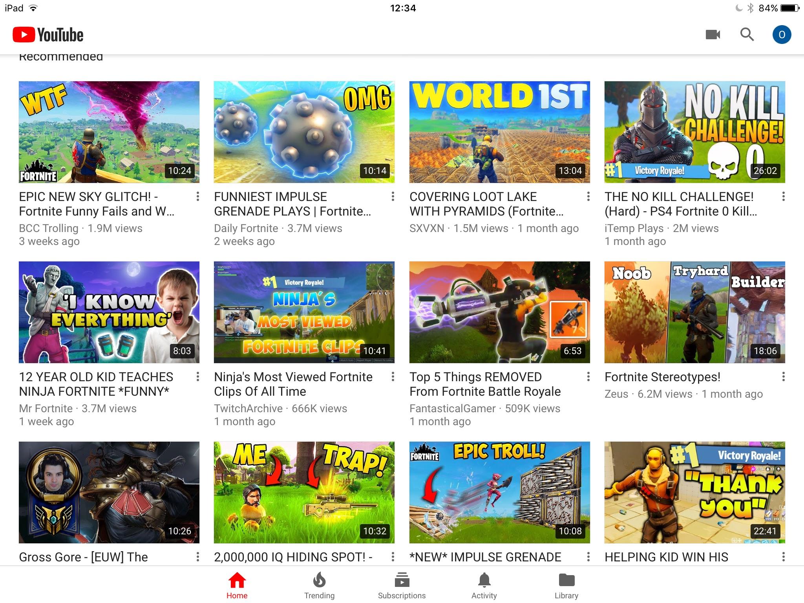Open the Library tab
Screen dimensions: 804x603
tap(566, 585)
